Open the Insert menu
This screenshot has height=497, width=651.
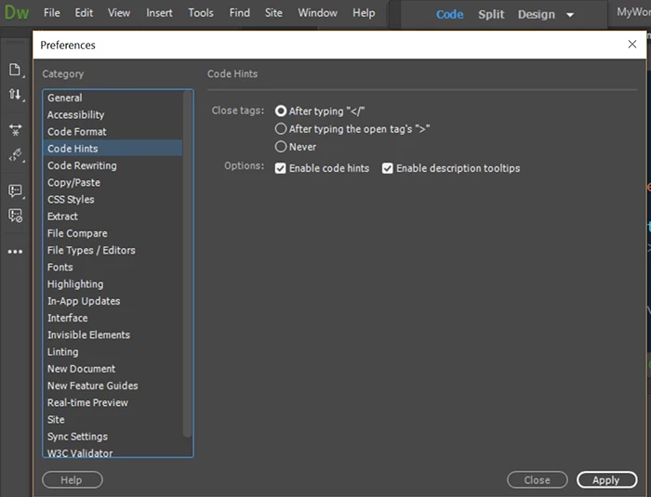159,13
